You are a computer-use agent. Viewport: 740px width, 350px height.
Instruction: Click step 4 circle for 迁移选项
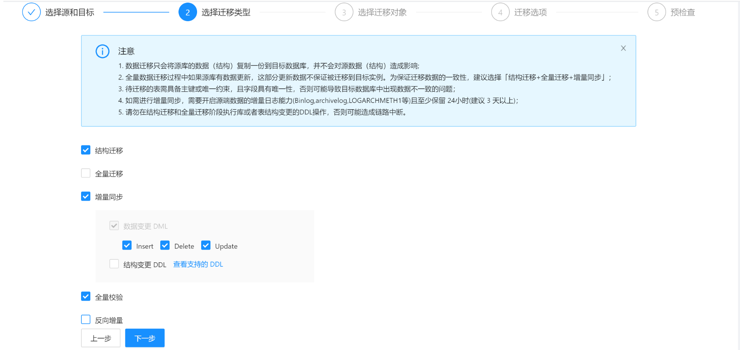[x=500, y=12]
